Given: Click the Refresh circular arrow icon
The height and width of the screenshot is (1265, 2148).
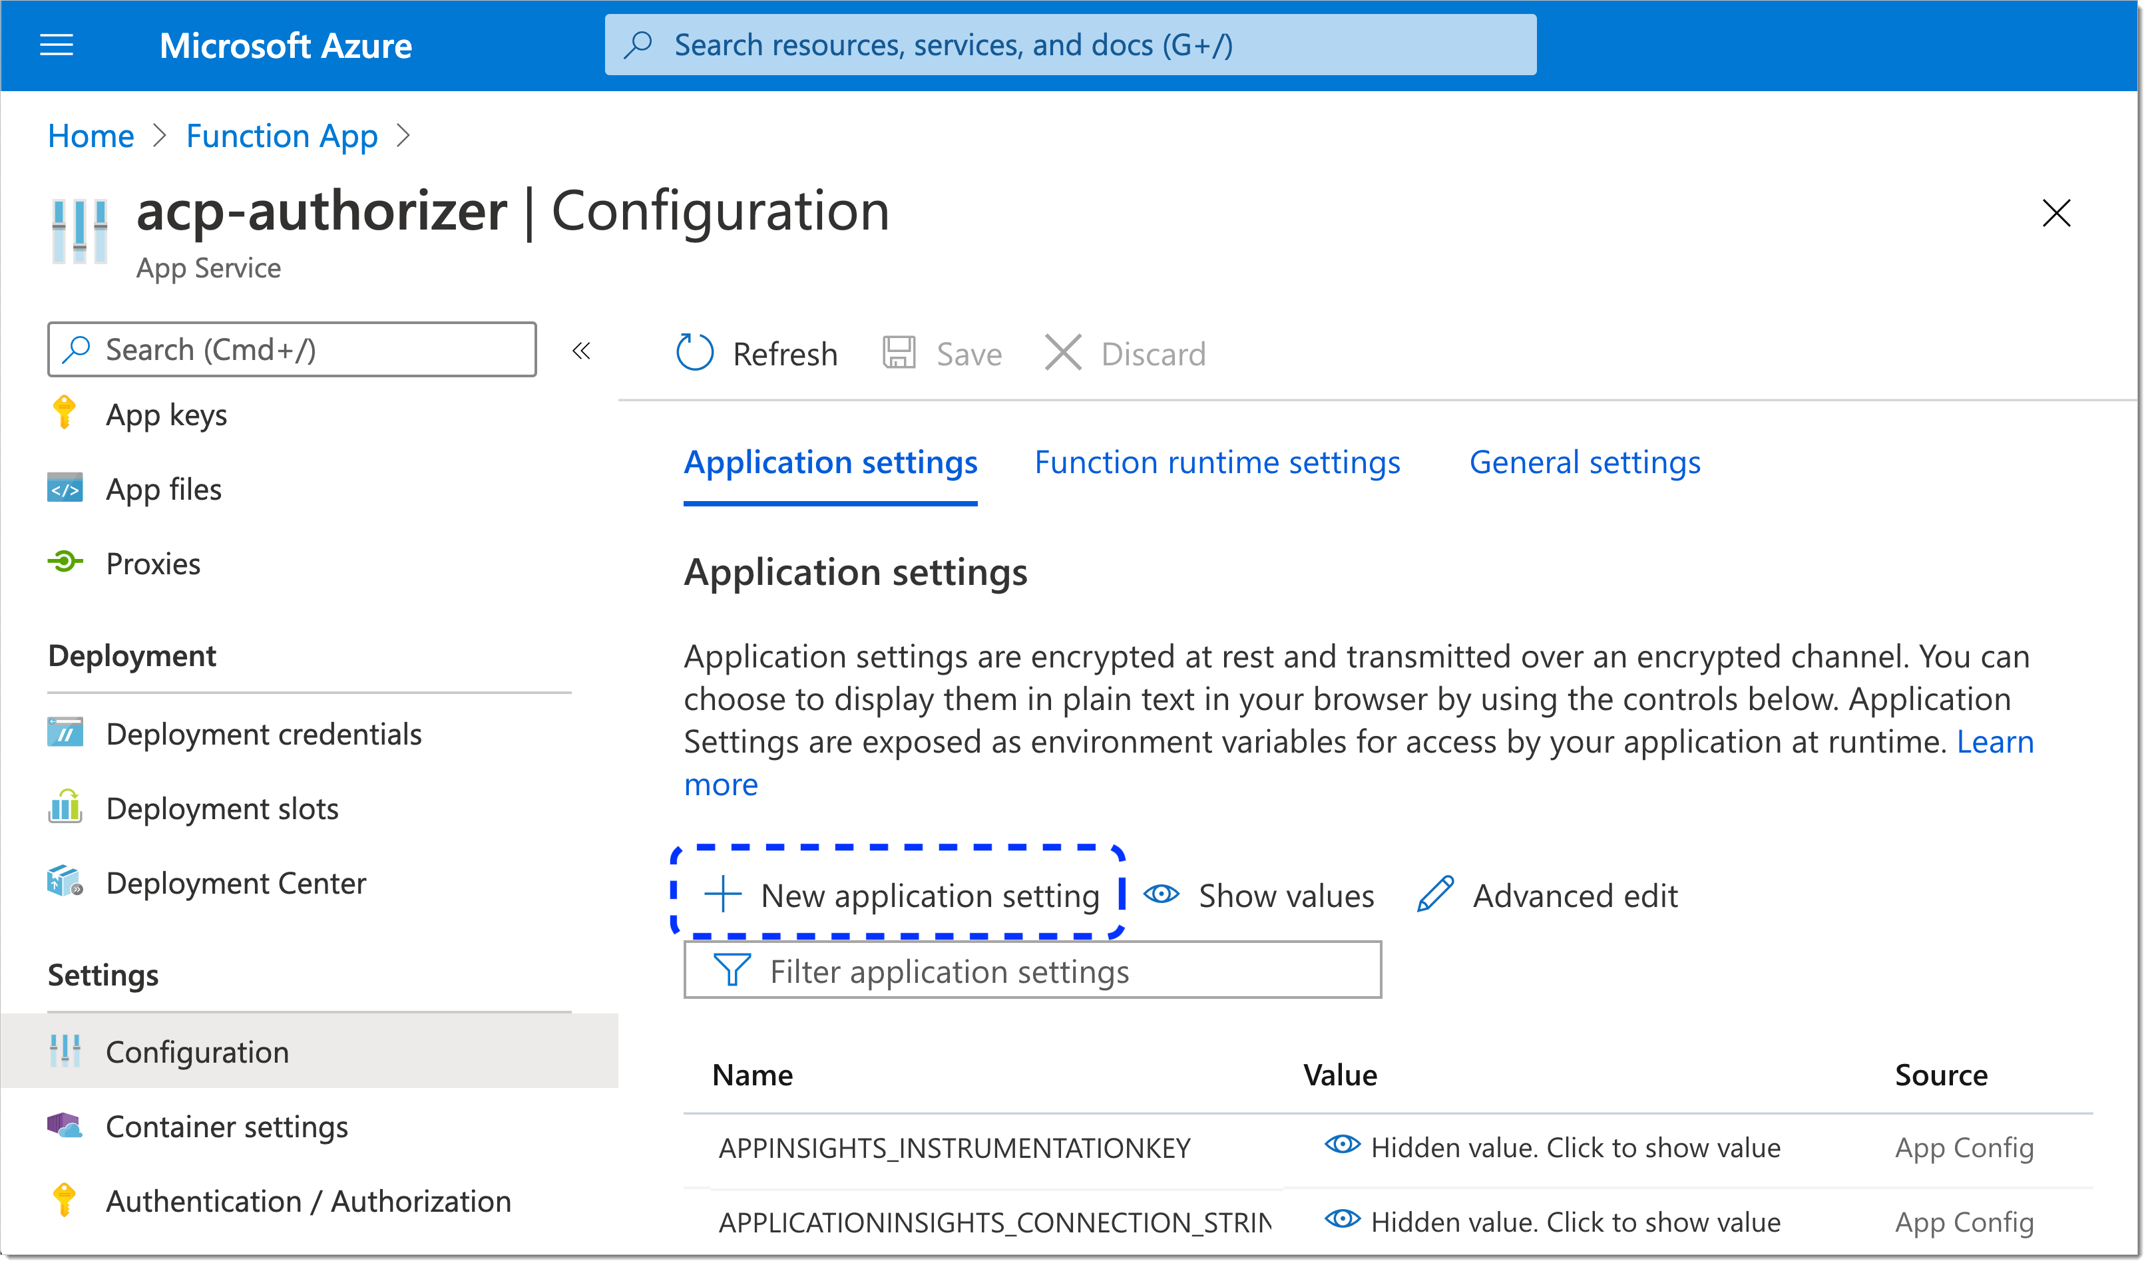Looking at the screenshot, I should (695, 353).
